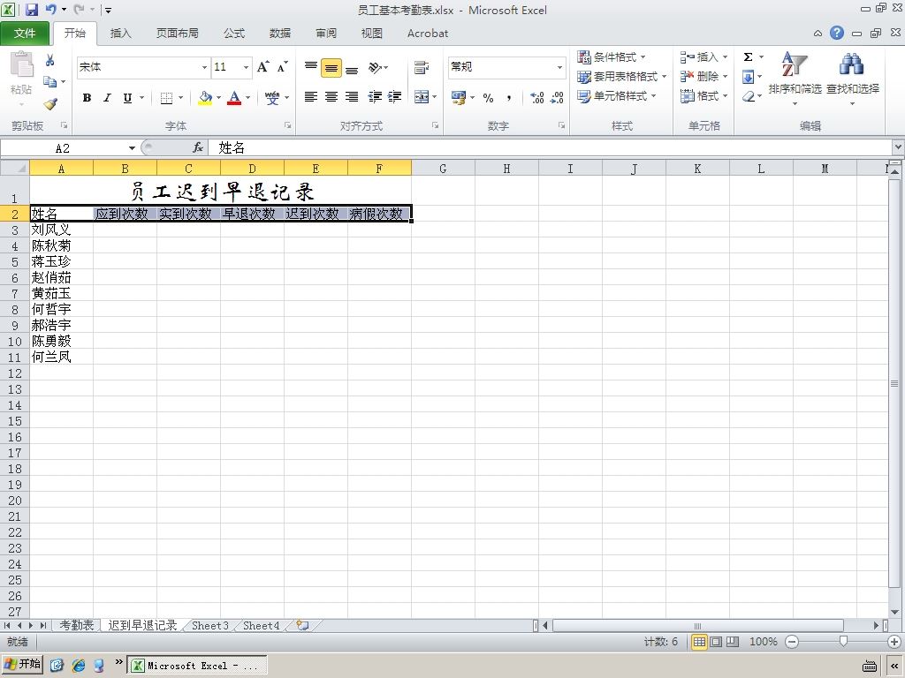
Task: Click the blue Help question mark icon
Action: tap(837, 33)
